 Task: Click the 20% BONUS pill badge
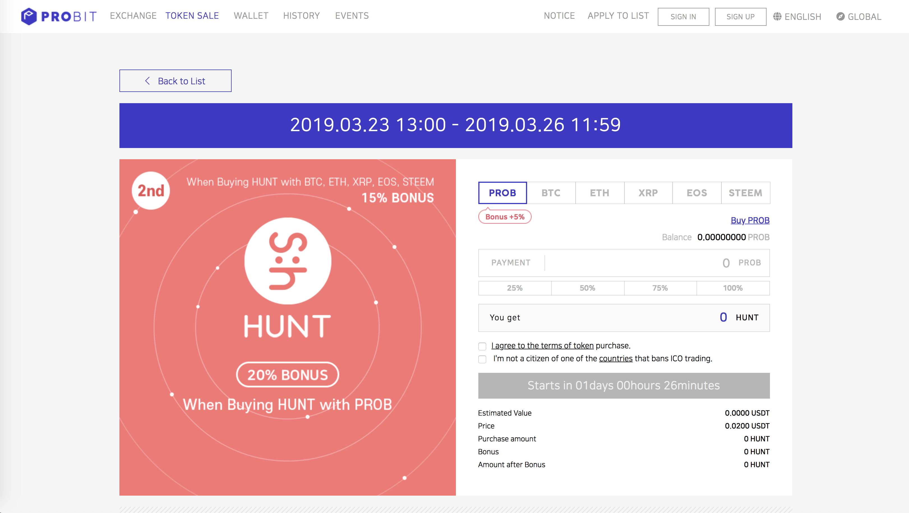tap(288, 374)
